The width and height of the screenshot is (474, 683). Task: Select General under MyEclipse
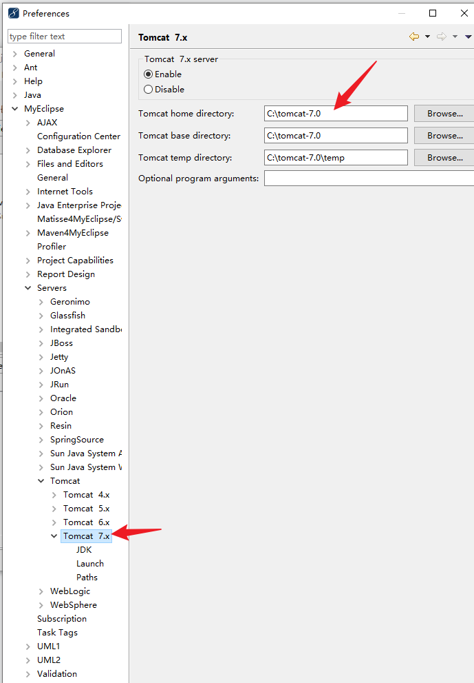coord(52,178)
